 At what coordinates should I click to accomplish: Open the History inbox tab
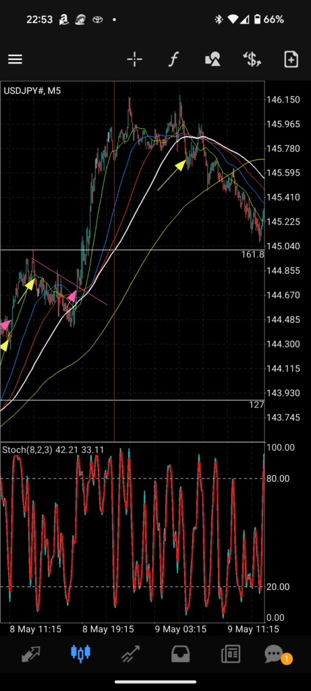180,653
